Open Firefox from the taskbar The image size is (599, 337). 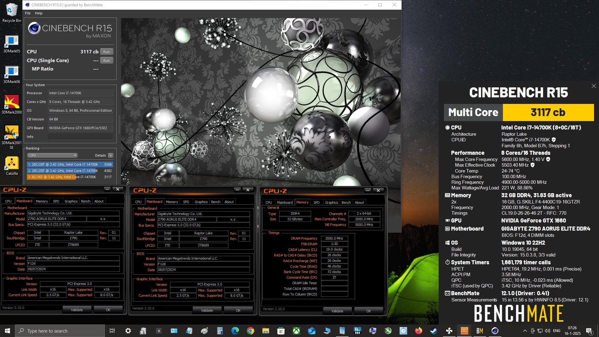coord(418,331)
